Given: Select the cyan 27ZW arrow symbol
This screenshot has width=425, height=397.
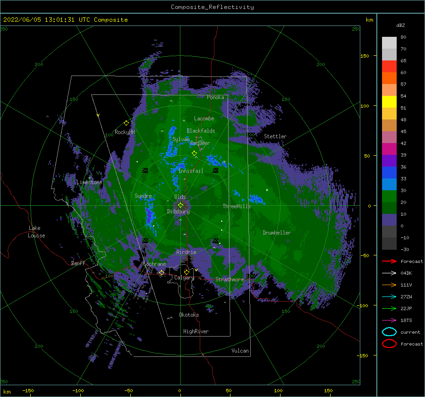Looking at the screenshot, I should pos(389,297).
